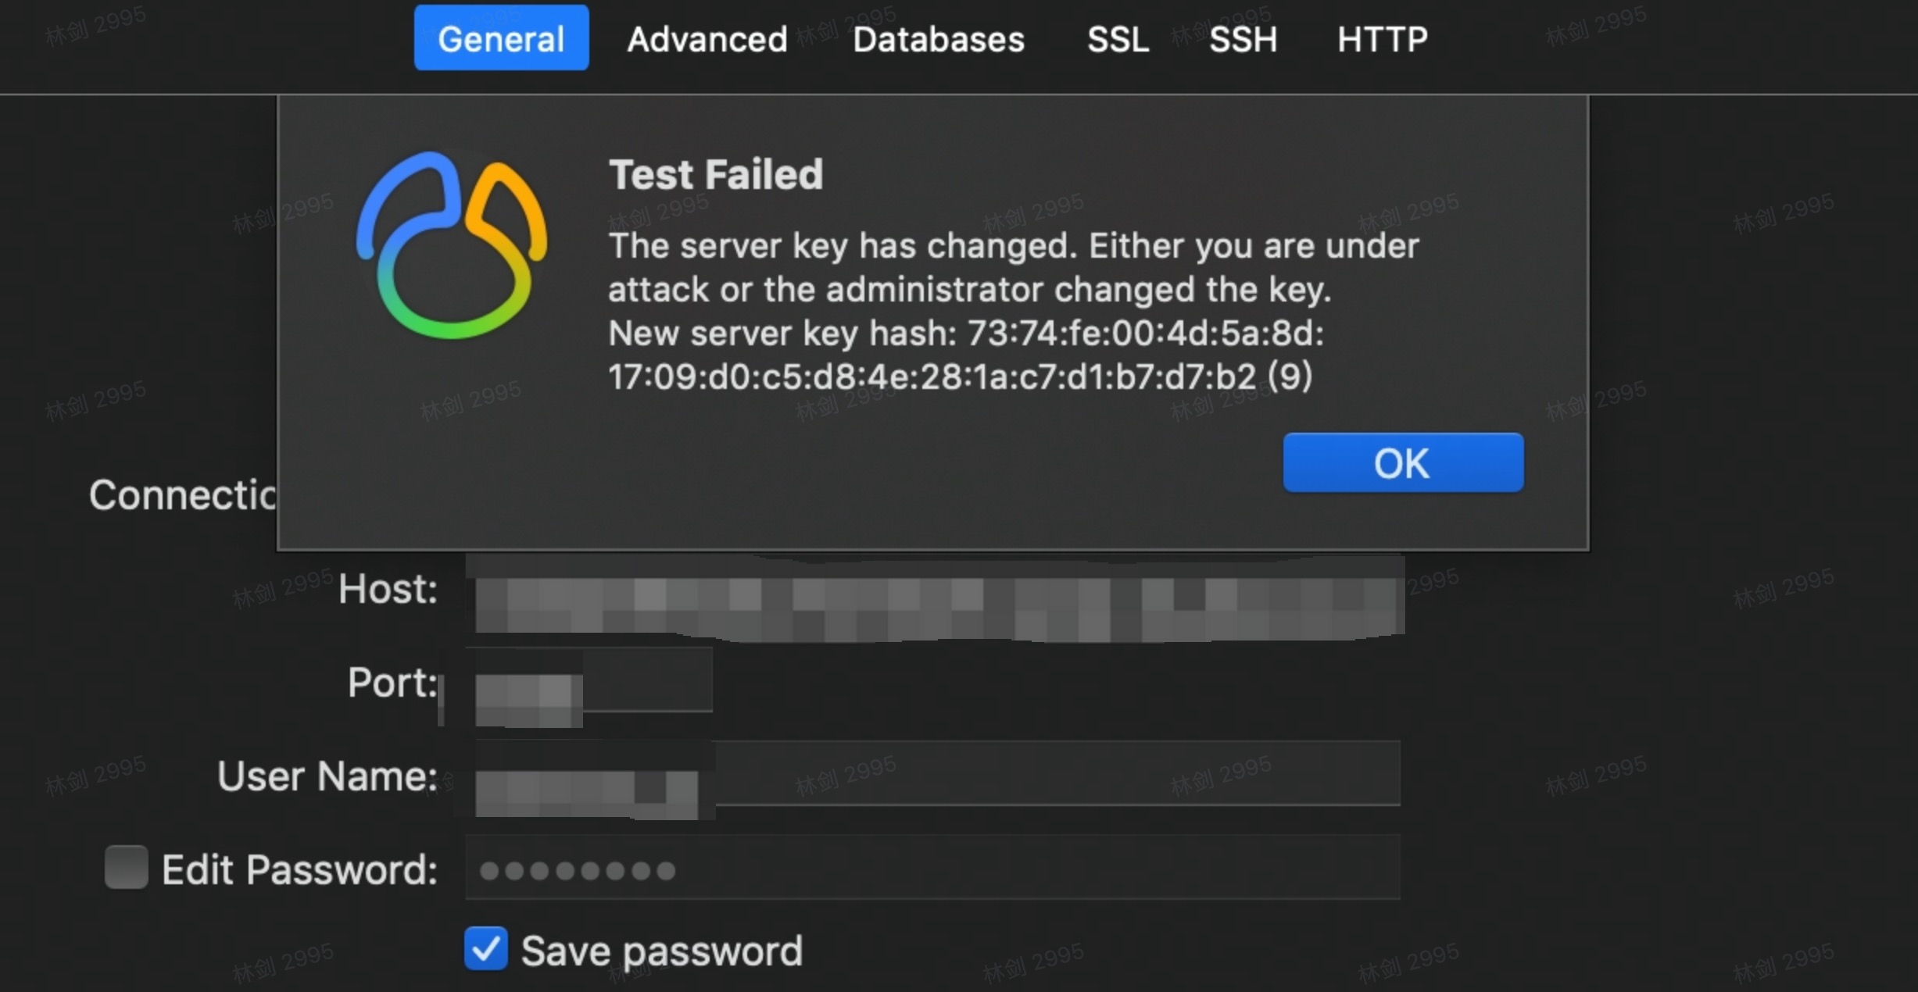Click the partially hidden Connection label

183,495
